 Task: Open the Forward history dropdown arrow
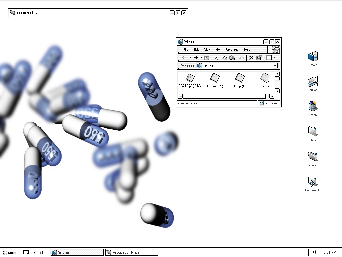pos(201,58)
